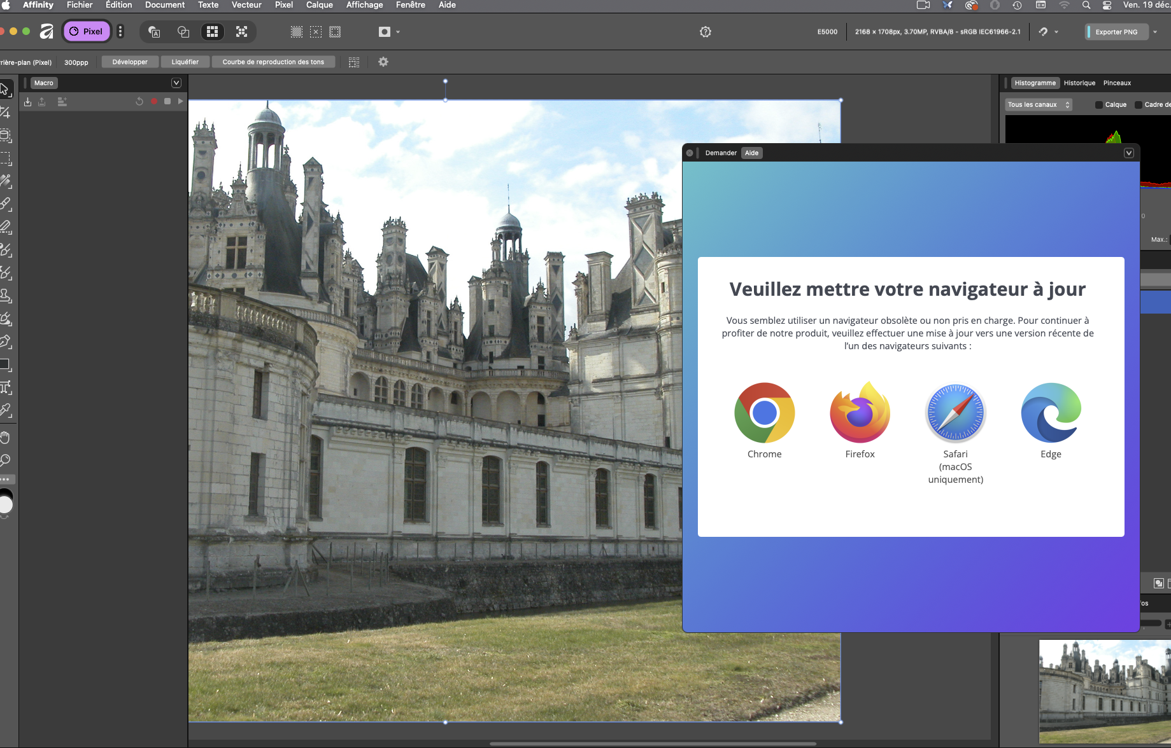Click the Développer button
The height and width of the screenshot is (748, 1171).
130,62
